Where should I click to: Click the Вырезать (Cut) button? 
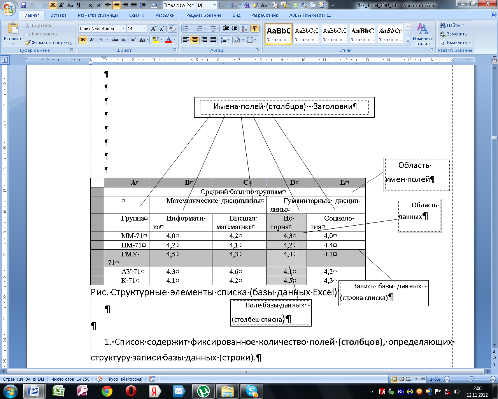(x=38, y=25)
